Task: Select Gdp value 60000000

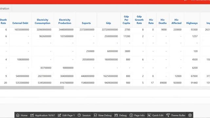Action: (113, 51)
